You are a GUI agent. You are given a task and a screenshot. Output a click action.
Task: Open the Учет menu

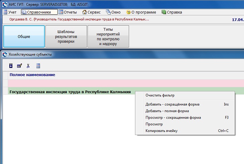[10, 12]
